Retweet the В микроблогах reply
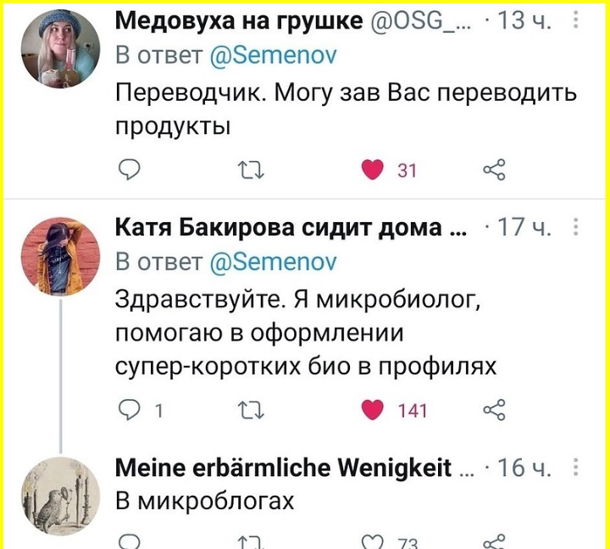The width and height of the screenshot is (610, 549). (x=251, y=542)
